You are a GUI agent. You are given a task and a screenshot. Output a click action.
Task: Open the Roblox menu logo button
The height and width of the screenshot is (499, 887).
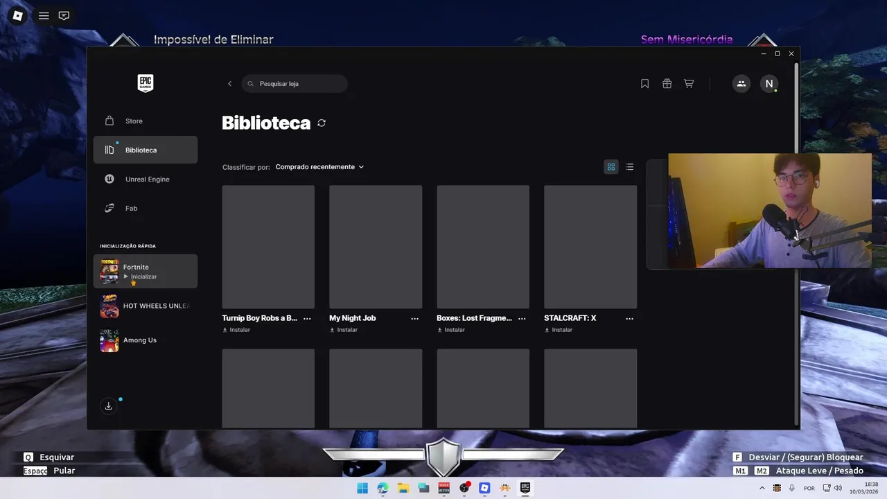coord(17,15)
